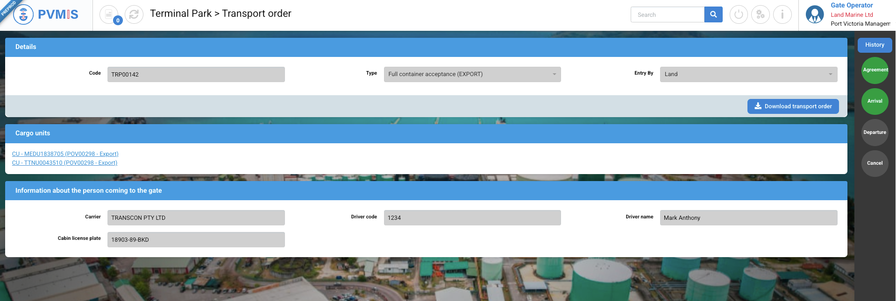Open the documents icon with 0 badge
Viewport: 896px width, 301px height.
pos(109,14)
